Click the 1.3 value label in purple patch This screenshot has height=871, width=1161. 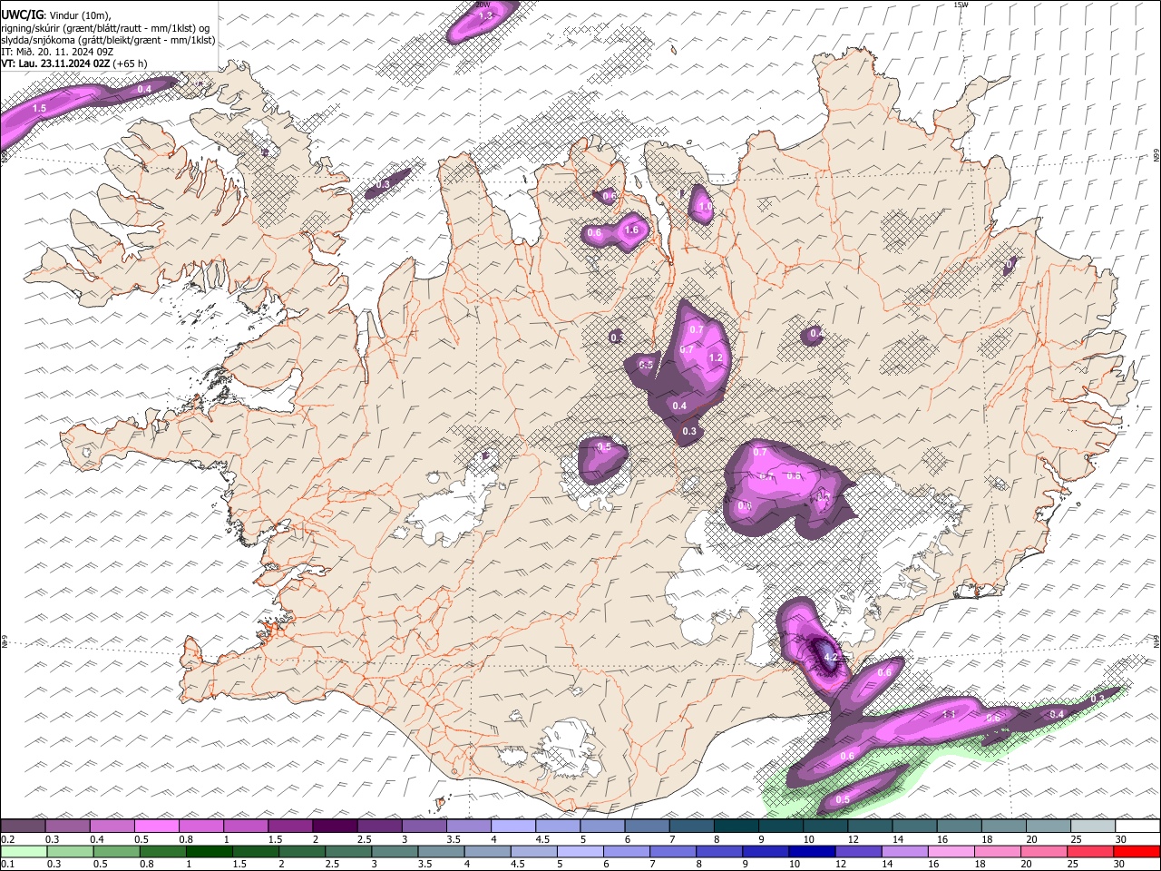[485, 15]
